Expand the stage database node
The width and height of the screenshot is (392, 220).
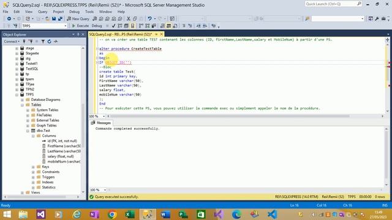click(17, 48)
